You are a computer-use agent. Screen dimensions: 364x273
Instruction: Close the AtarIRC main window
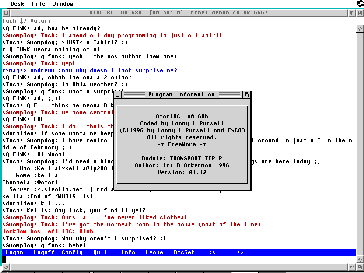tap(6, 13)
